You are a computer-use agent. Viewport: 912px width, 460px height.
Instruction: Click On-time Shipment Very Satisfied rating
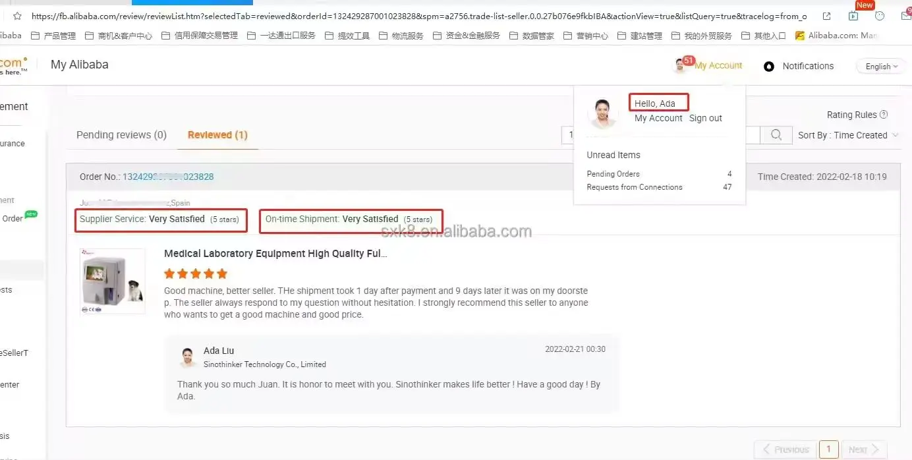[351, 219]
